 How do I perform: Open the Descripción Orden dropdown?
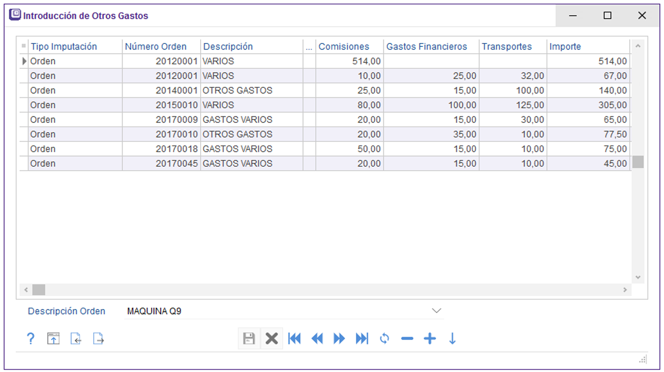click(436, 311)
